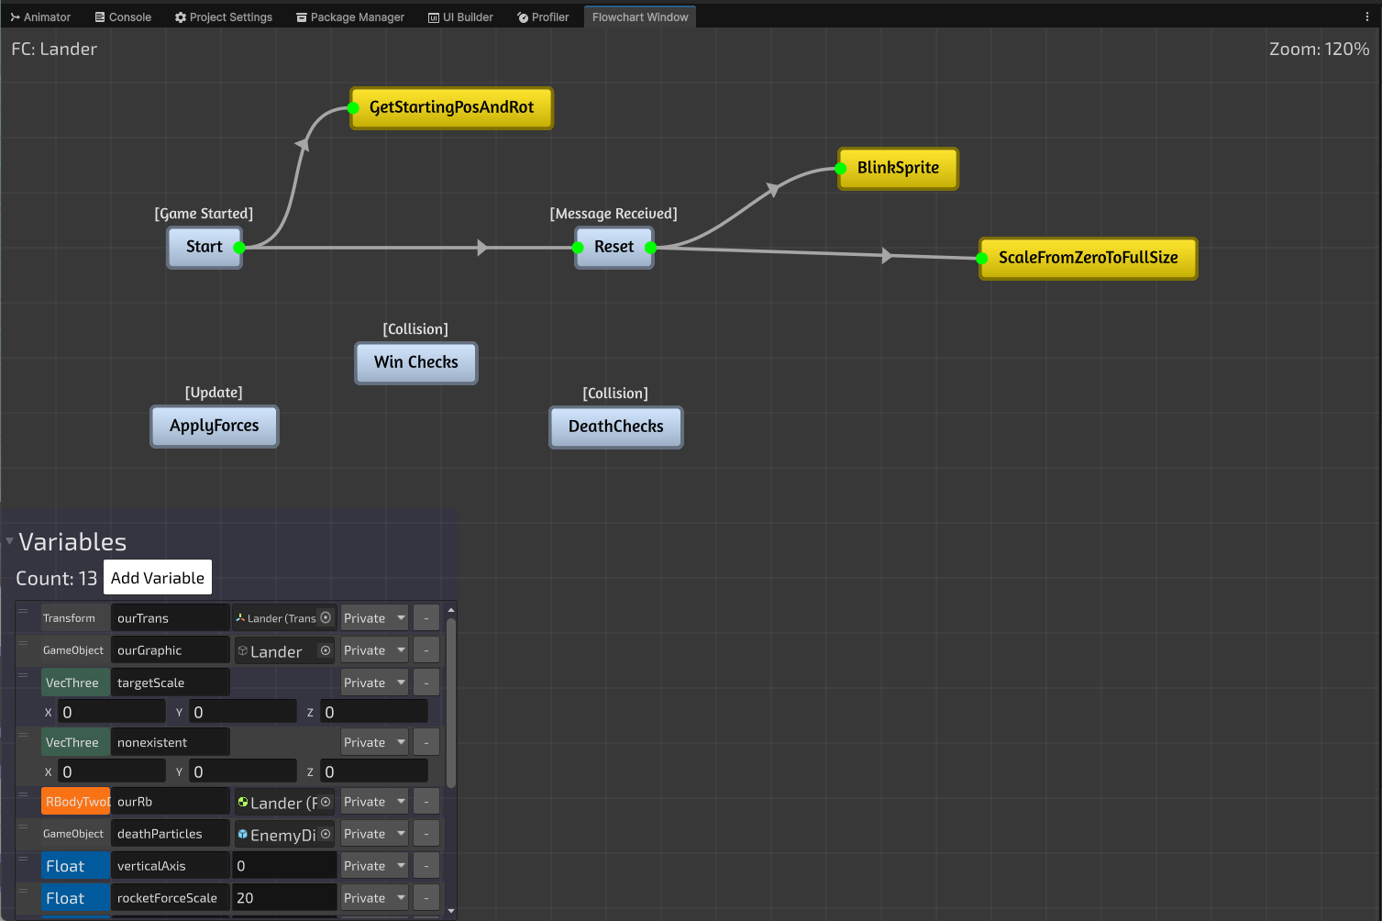The width and height of the screenshot is (1382, 921).
Task: Open object picker for ourRb
Action: 326,802
